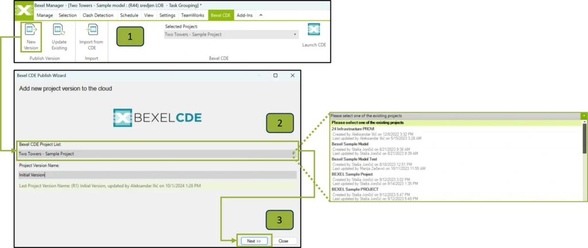The image size is (588, 248).
Task: Select the Bexel Sample Model Test project
Action: pos(455,164)
